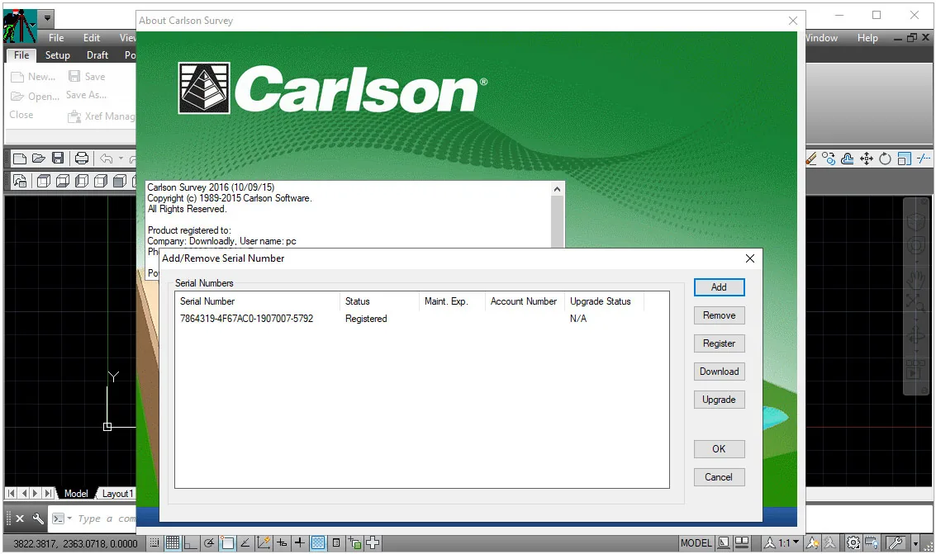Click the Account Number column header
This screenshot has height=554, width=936.
524,301
